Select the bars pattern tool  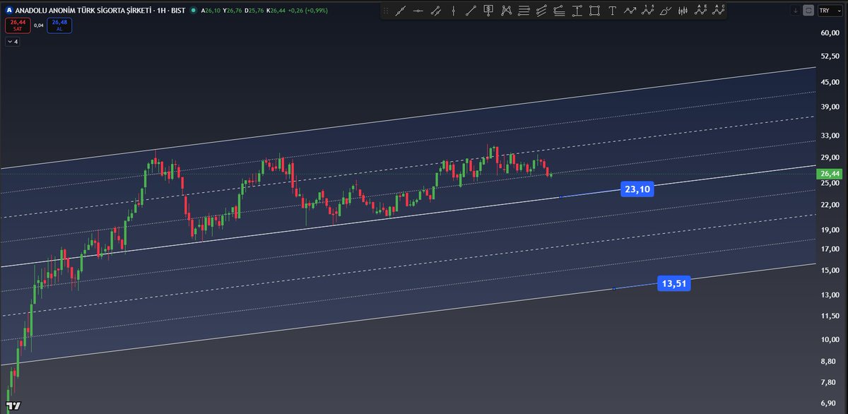tap(683, 11)
